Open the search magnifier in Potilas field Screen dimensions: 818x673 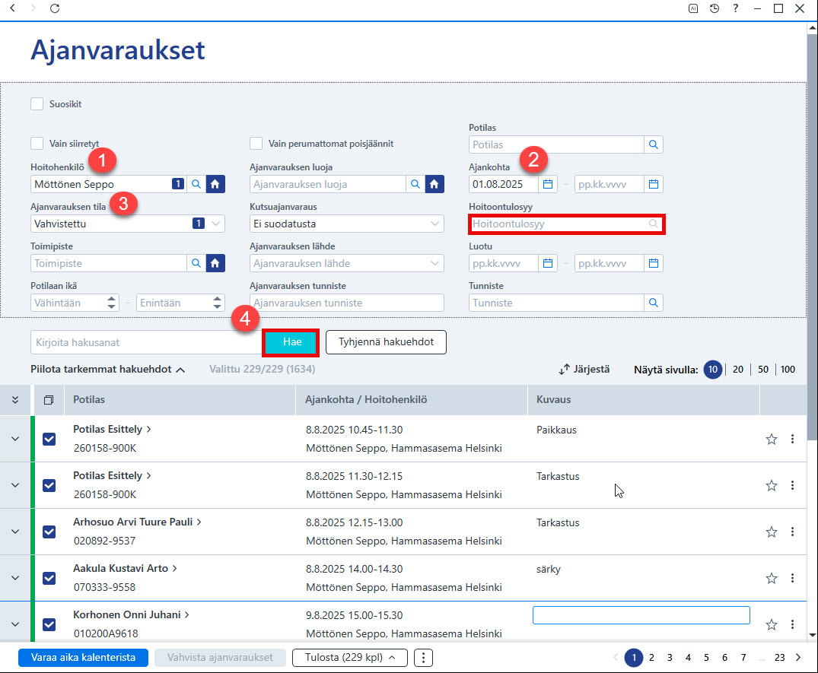coord(653,144)
